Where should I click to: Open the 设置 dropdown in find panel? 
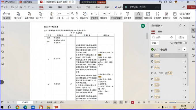click(155, 43)
